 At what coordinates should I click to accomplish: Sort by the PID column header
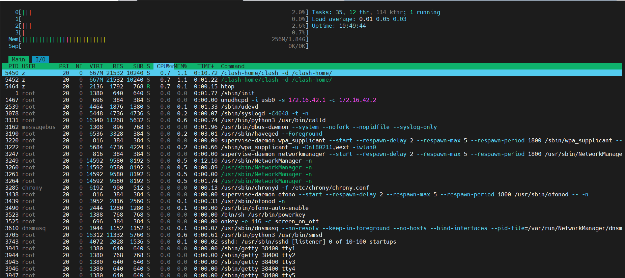[x=13, y=66]
